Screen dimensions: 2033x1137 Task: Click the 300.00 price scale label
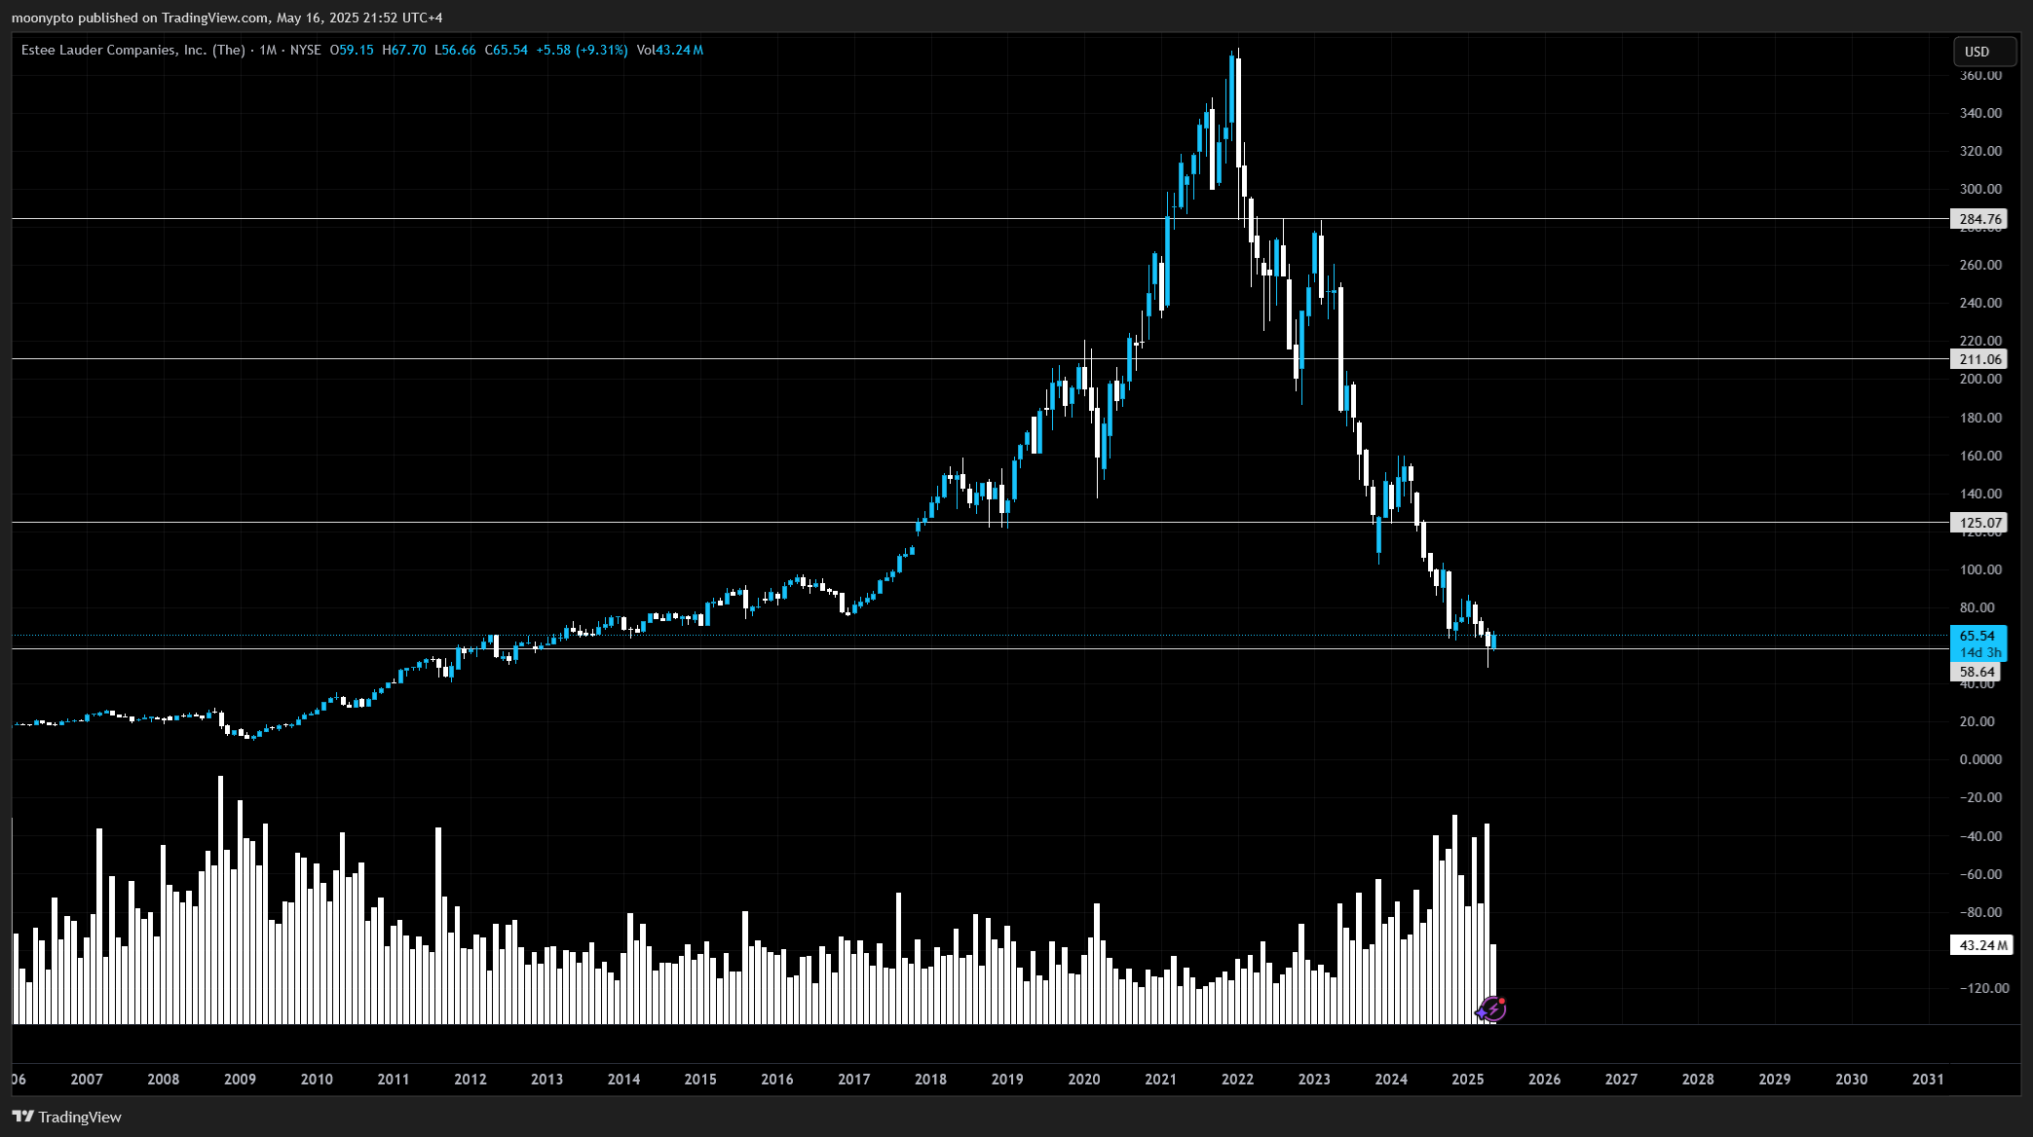tap(1980, 189)
